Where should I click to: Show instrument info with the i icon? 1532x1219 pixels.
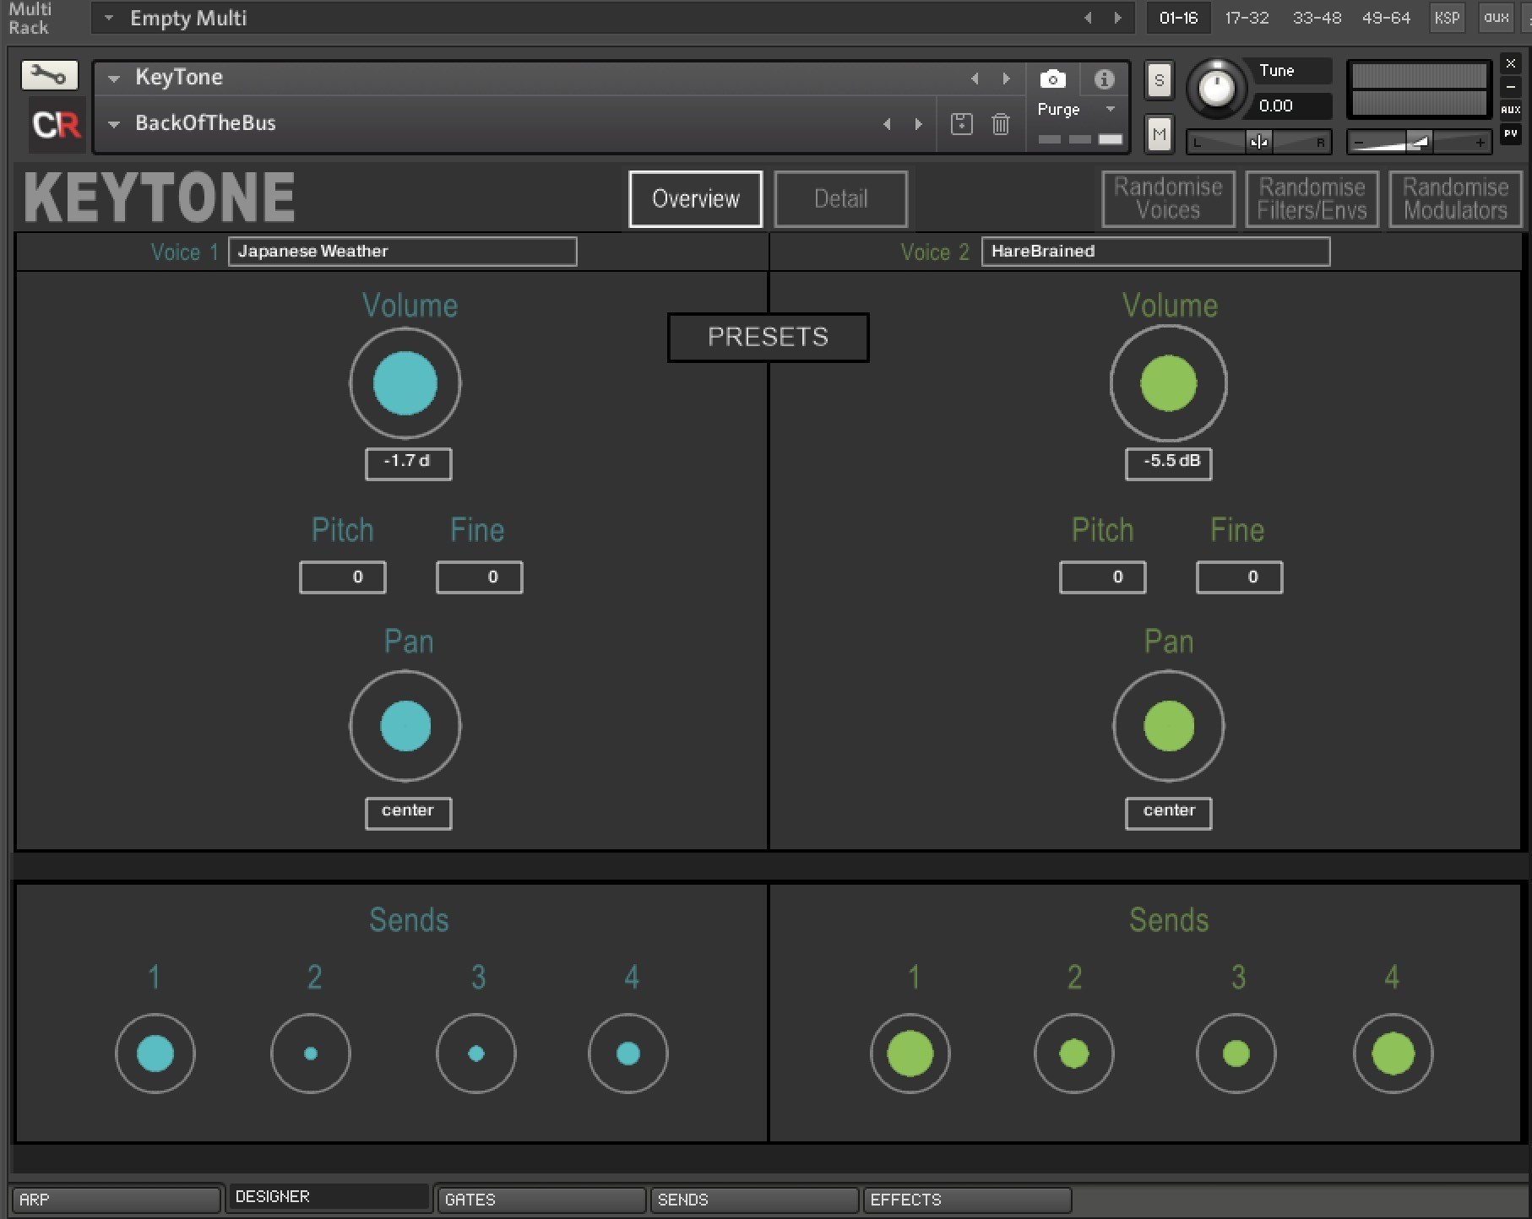click(x=1104, y=79)
